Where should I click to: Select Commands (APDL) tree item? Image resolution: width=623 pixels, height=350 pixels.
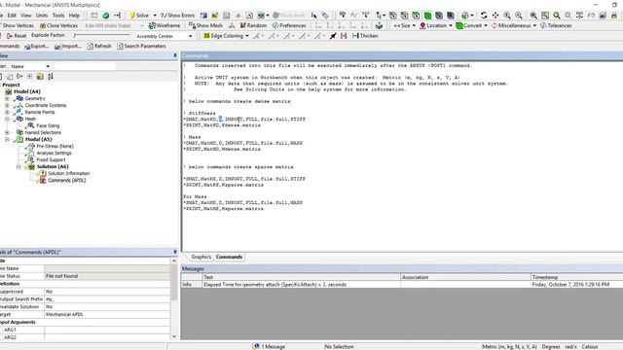click(67, 180)
